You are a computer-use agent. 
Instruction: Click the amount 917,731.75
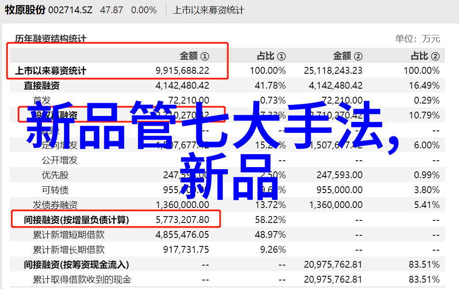(x=186, y=250)
